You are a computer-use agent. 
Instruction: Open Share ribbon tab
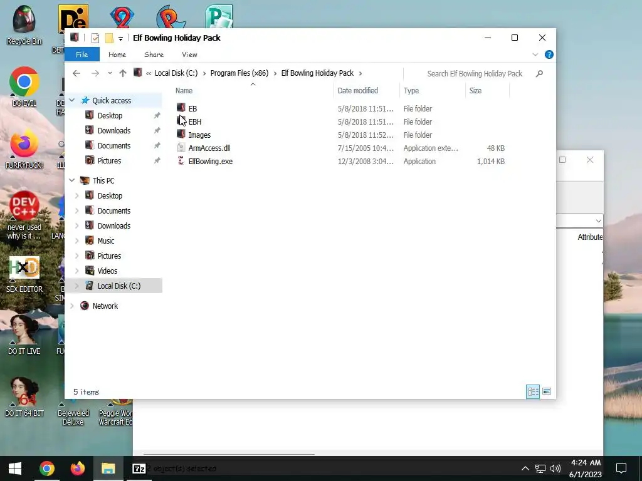154,54
